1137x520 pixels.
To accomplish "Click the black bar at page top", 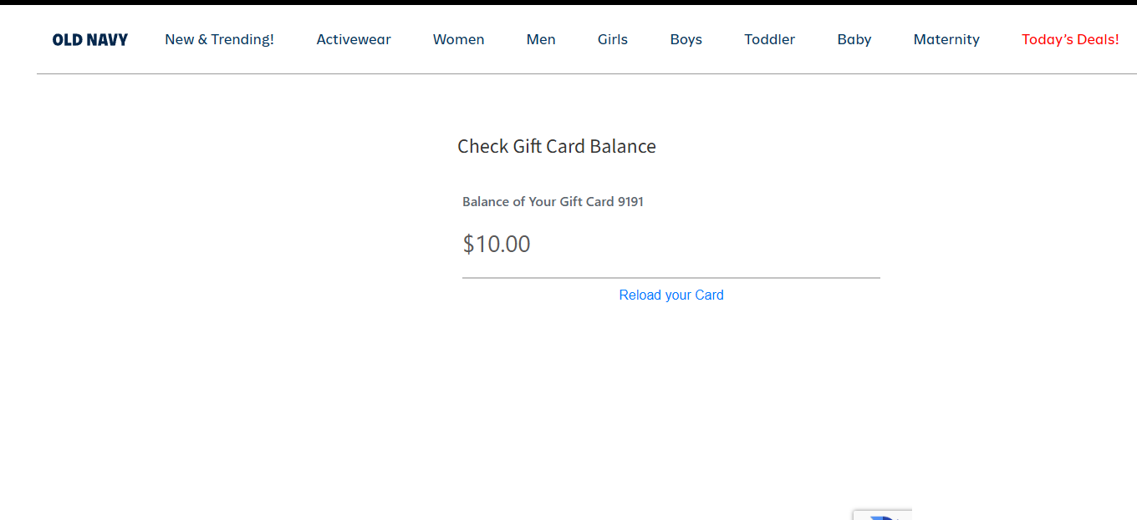I will coord(568,3).
